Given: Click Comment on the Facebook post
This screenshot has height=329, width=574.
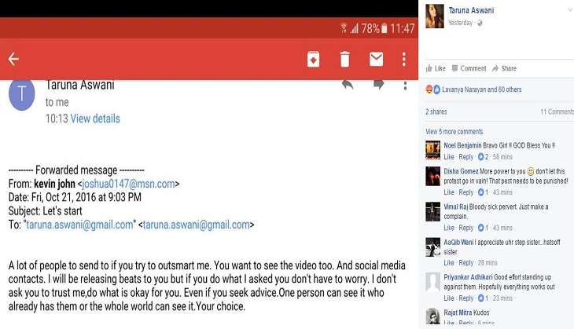Looking at the screenshot, I should 469,68.
